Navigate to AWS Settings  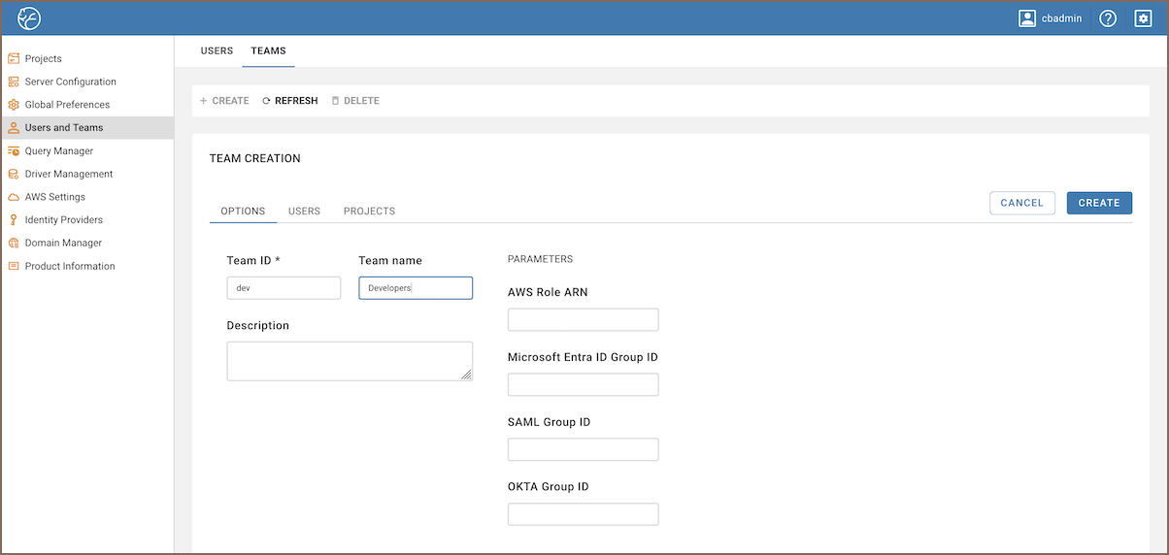click(x=54, y=197)
